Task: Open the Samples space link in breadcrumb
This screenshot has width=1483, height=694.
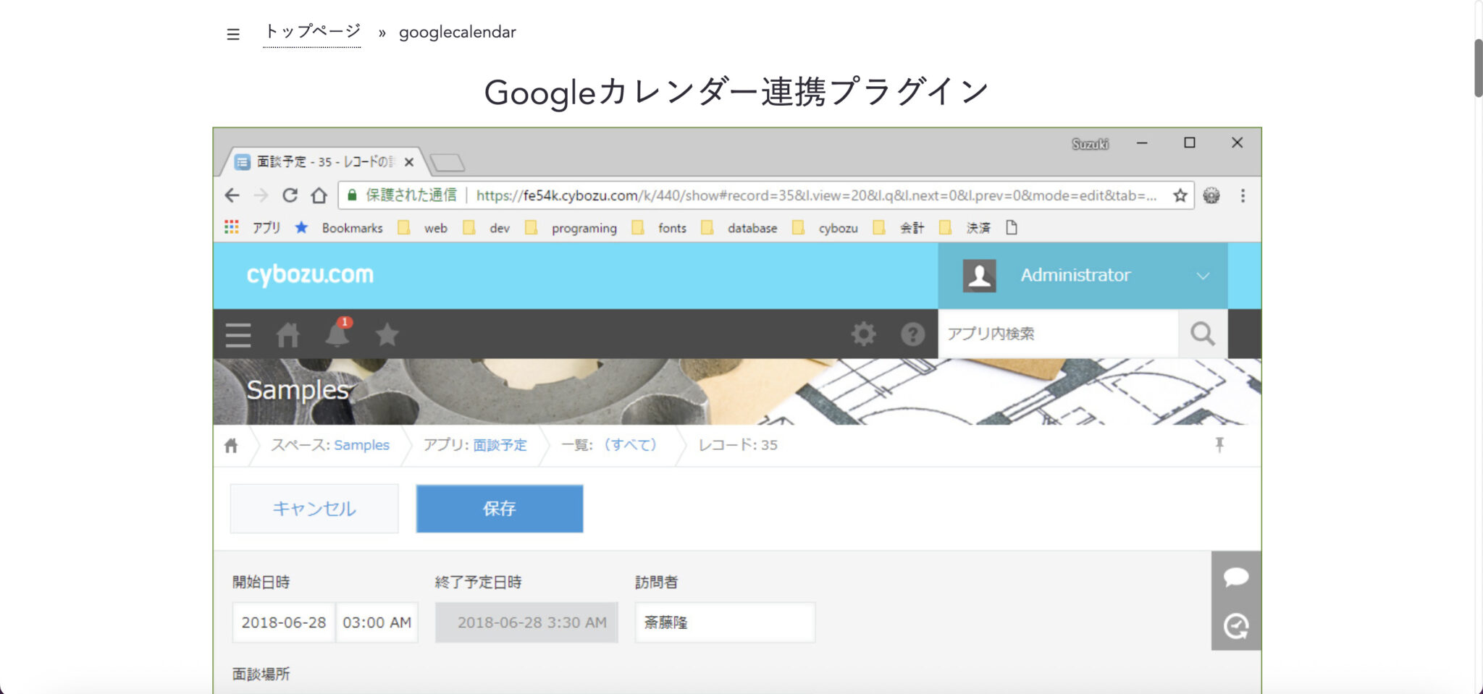Action: pos(361,444)
